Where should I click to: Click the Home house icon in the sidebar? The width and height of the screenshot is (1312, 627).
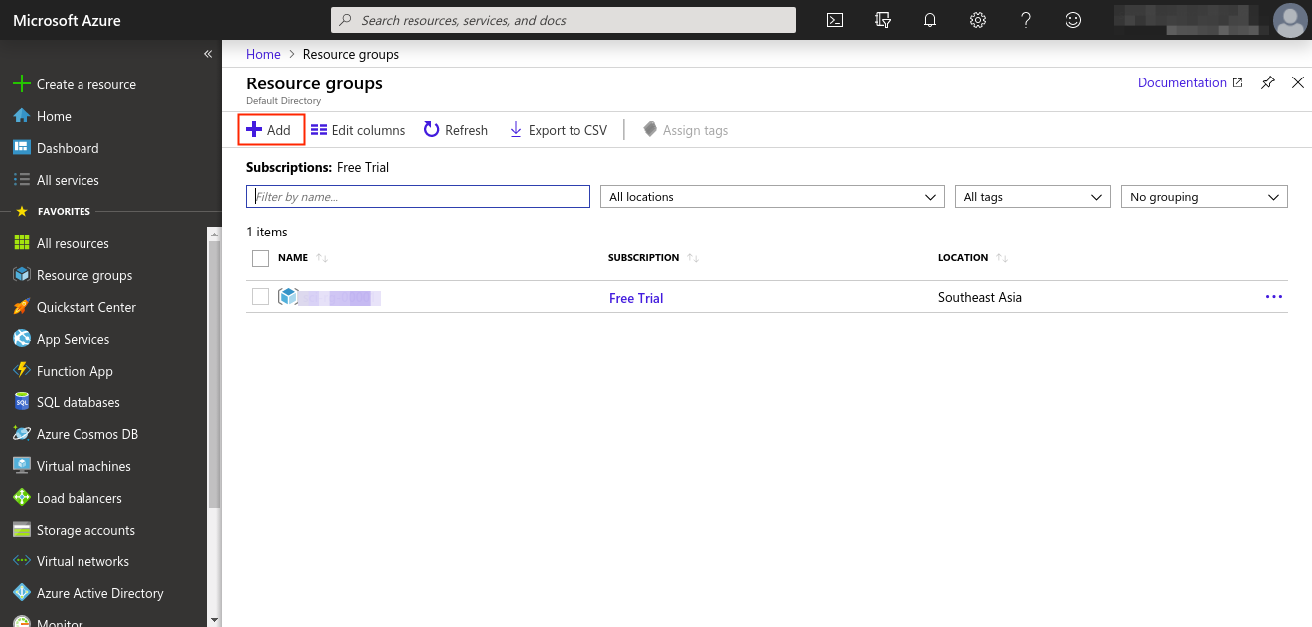[x=21, y=116]
